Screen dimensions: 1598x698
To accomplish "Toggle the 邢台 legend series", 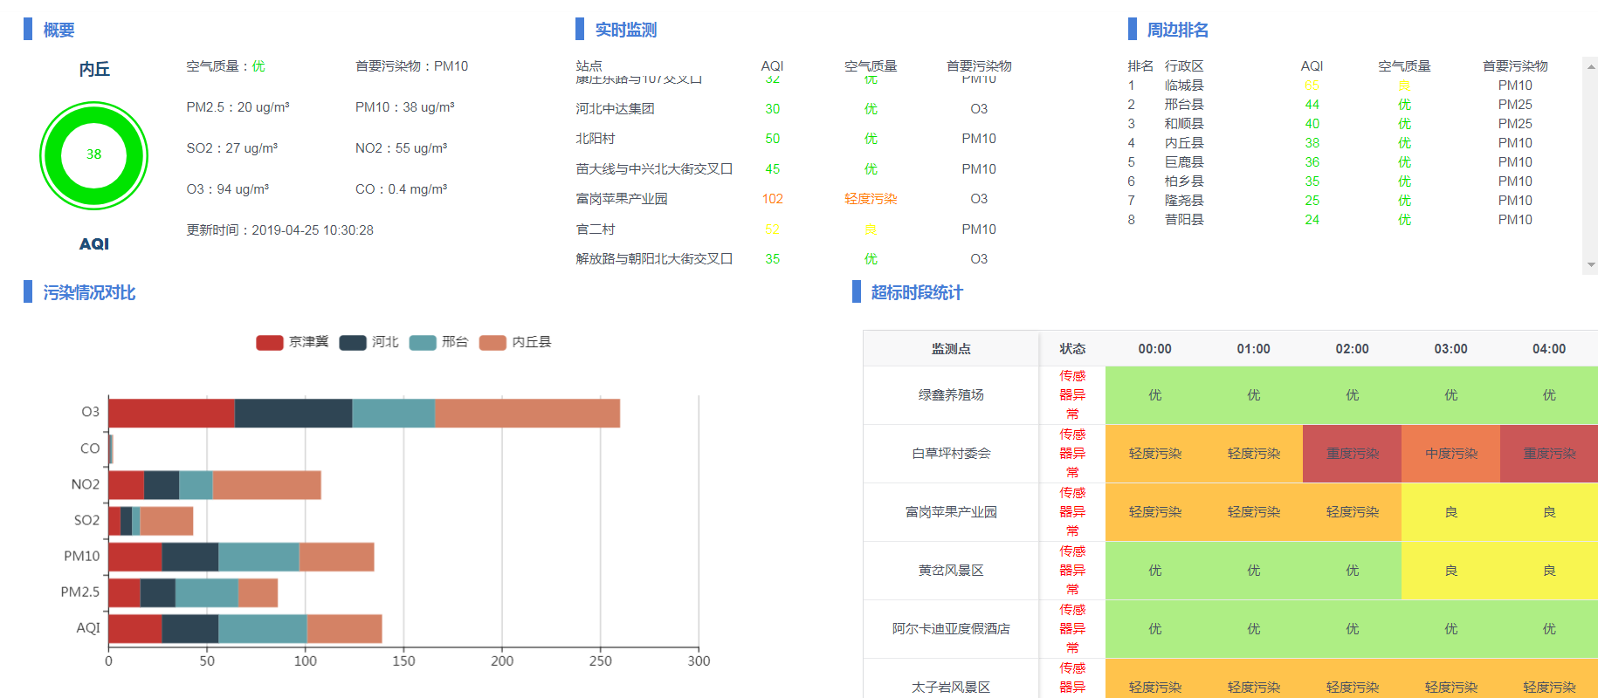I will 438,342.
